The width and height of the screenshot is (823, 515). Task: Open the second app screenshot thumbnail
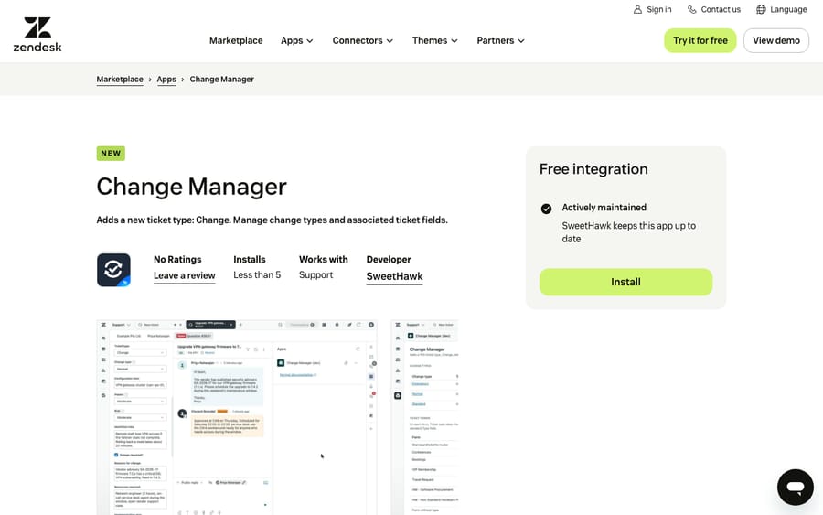424,417
